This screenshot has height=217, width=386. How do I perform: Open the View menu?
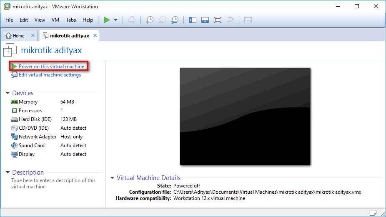[x=40, y=20]
